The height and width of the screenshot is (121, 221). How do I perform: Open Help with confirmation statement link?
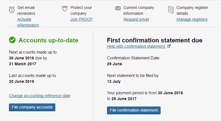pyautogui.click(x=136, y=46)
